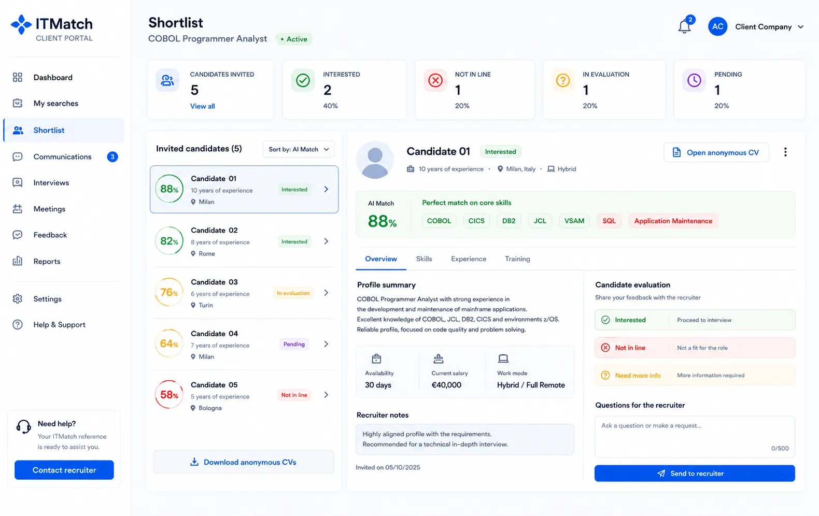Click the headset Need help icon
Screen dimensions: 819x516
(23, 427)
